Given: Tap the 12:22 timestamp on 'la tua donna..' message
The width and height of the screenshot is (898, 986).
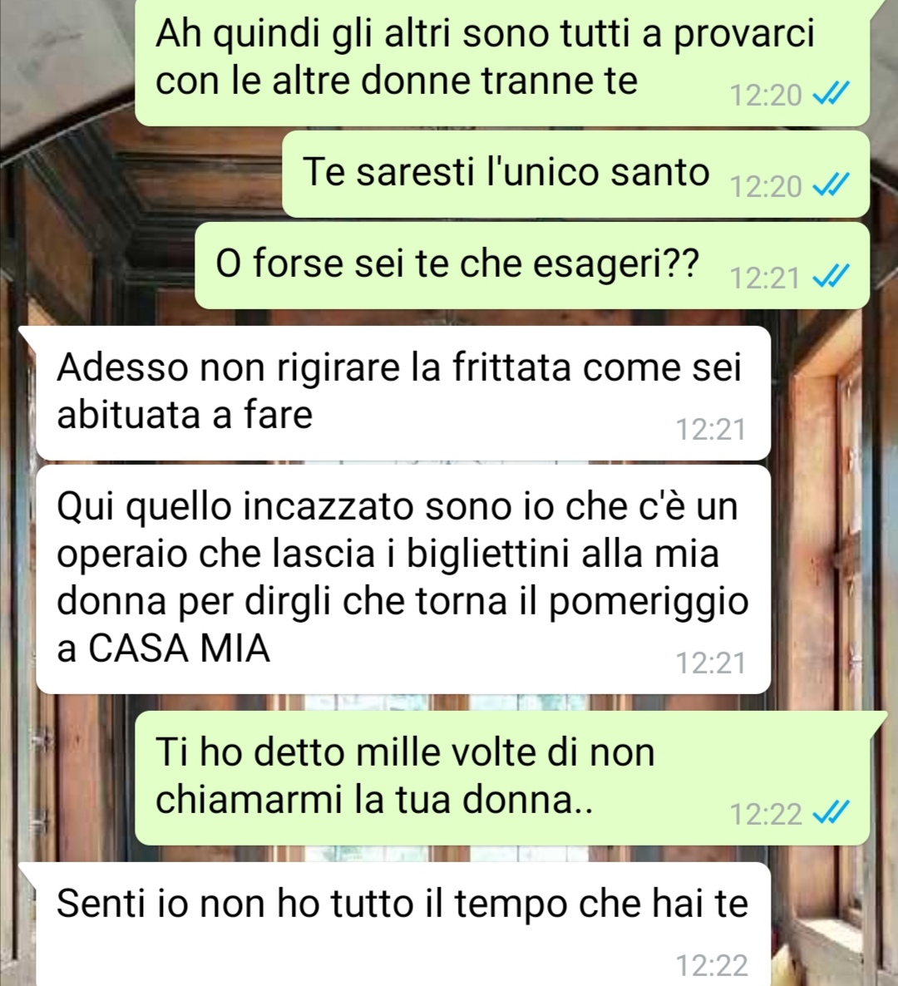Looking at the screenshot, I should pos(765,815).
